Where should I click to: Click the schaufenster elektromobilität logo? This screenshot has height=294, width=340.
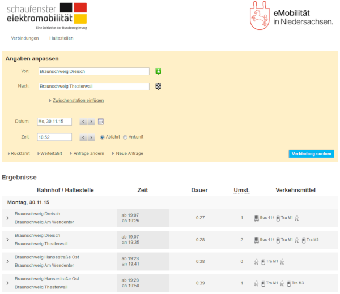click(x=47, y=15)
